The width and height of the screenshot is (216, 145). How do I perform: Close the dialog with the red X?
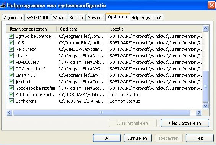point(211,5)
